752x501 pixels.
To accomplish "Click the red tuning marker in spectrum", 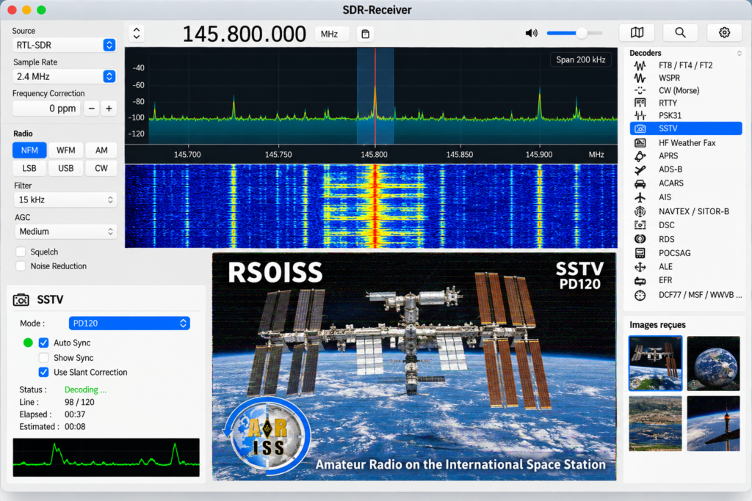I will click(x=375, y=96).
